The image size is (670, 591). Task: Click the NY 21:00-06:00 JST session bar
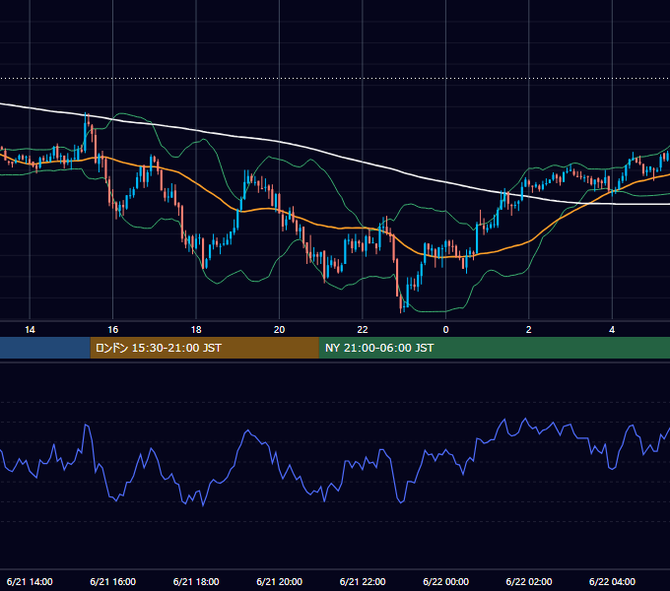click(495, 348)
